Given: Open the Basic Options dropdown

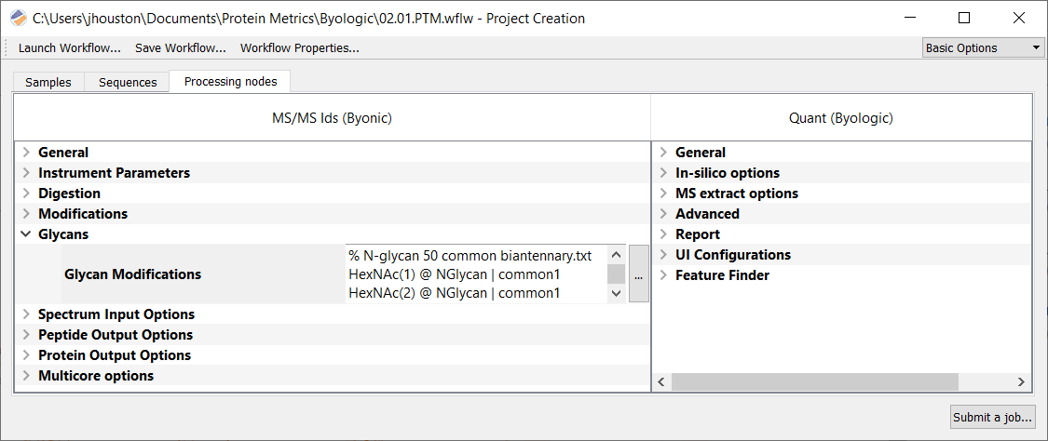Looking at the screenshot, I should click(983, 48).
